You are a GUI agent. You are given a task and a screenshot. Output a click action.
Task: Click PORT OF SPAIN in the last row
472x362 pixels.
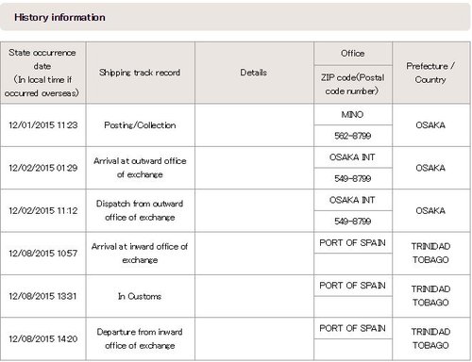353,328
